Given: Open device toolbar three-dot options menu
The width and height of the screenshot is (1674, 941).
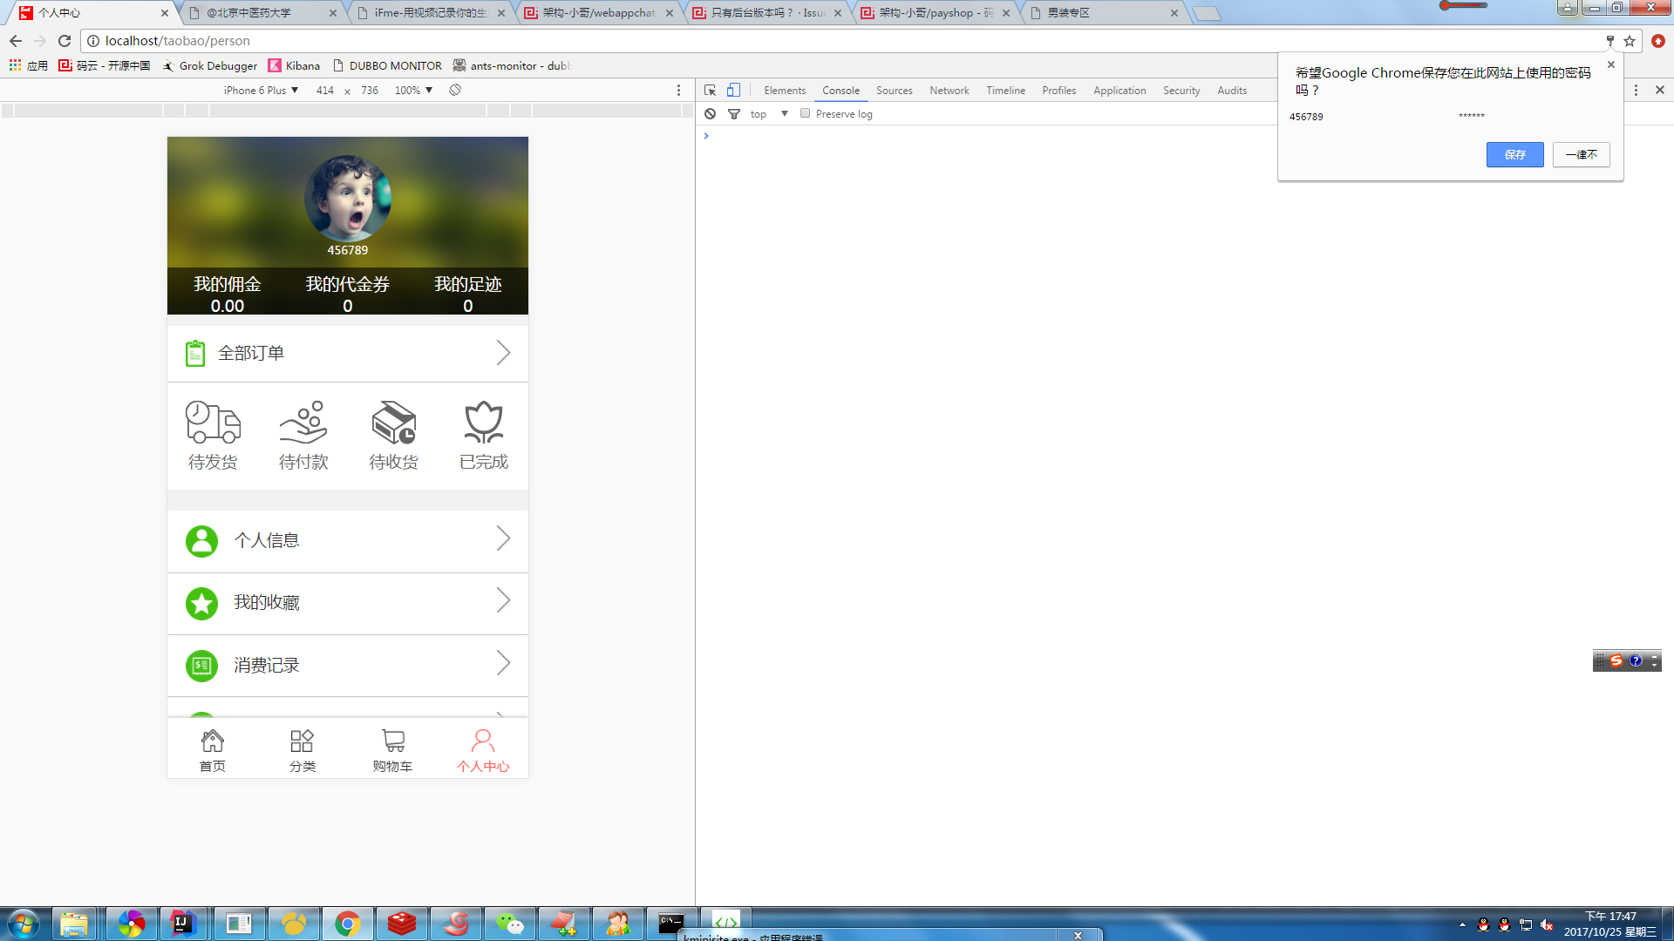Looking at the screenshot, I should (x=678, y=90).
